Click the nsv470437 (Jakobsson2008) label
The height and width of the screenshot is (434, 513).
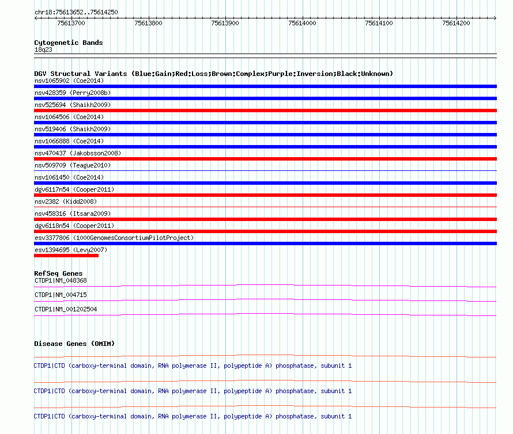tap(78, 153)
